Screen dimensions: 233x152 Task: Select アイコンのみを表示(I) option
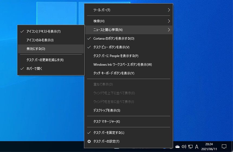[x=51, y=40]
